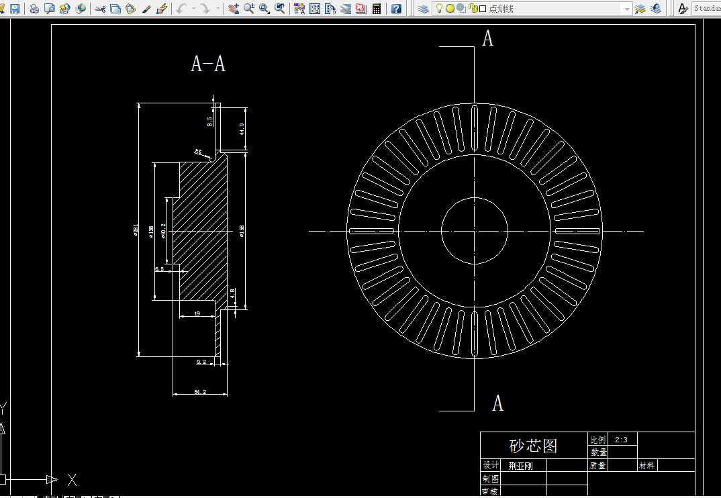Activate the Pan hand tool
The height and width of the screenshot is (498, 721).
pos(234,8)
